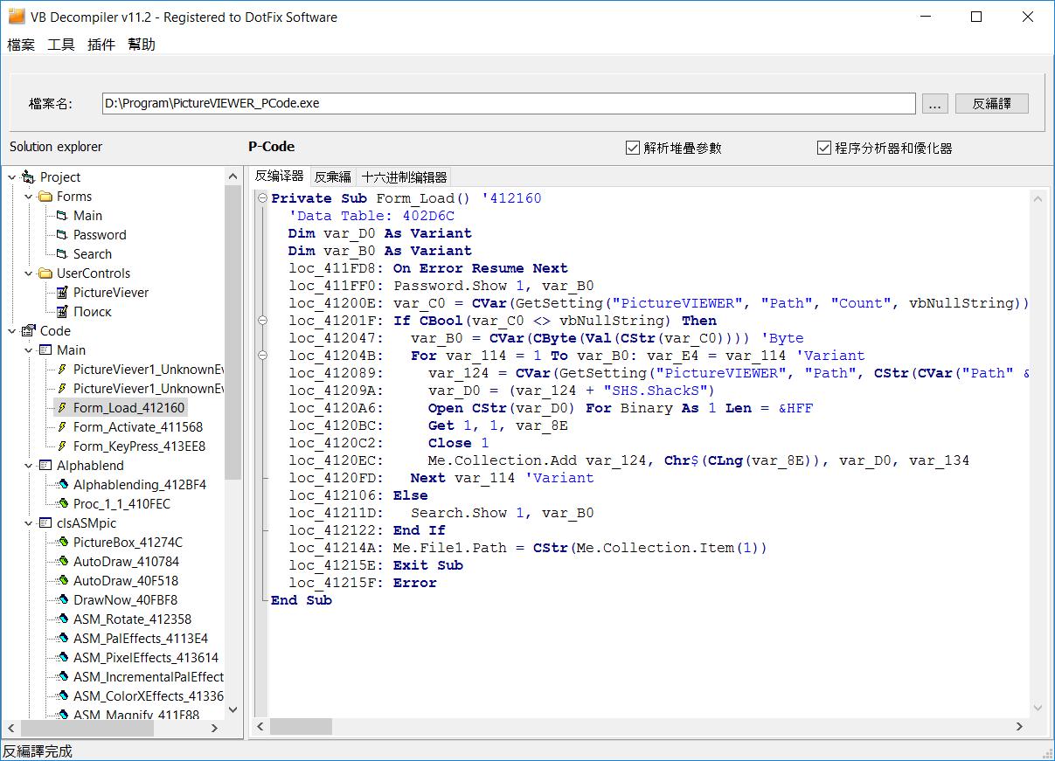This screenshot has height=761, width=1055.
Task: Select the Поиск user control icon
Action: pos(61,311)
